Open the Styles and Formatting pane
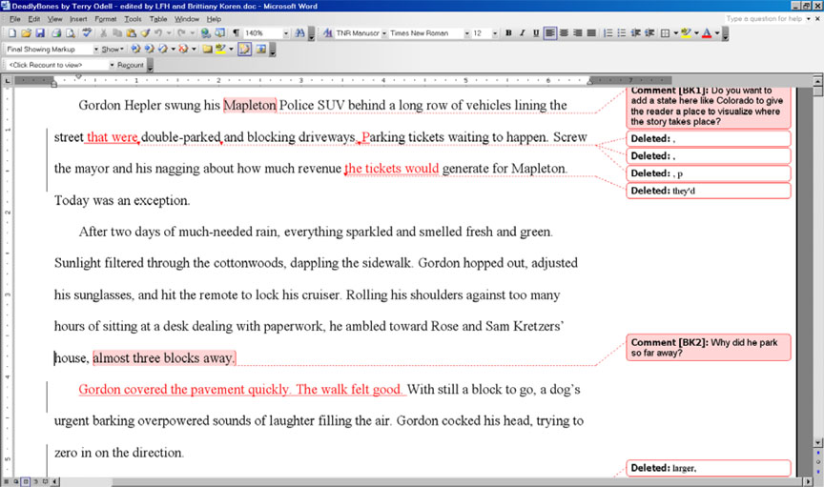The image size is (824, 487). (328, 33)
